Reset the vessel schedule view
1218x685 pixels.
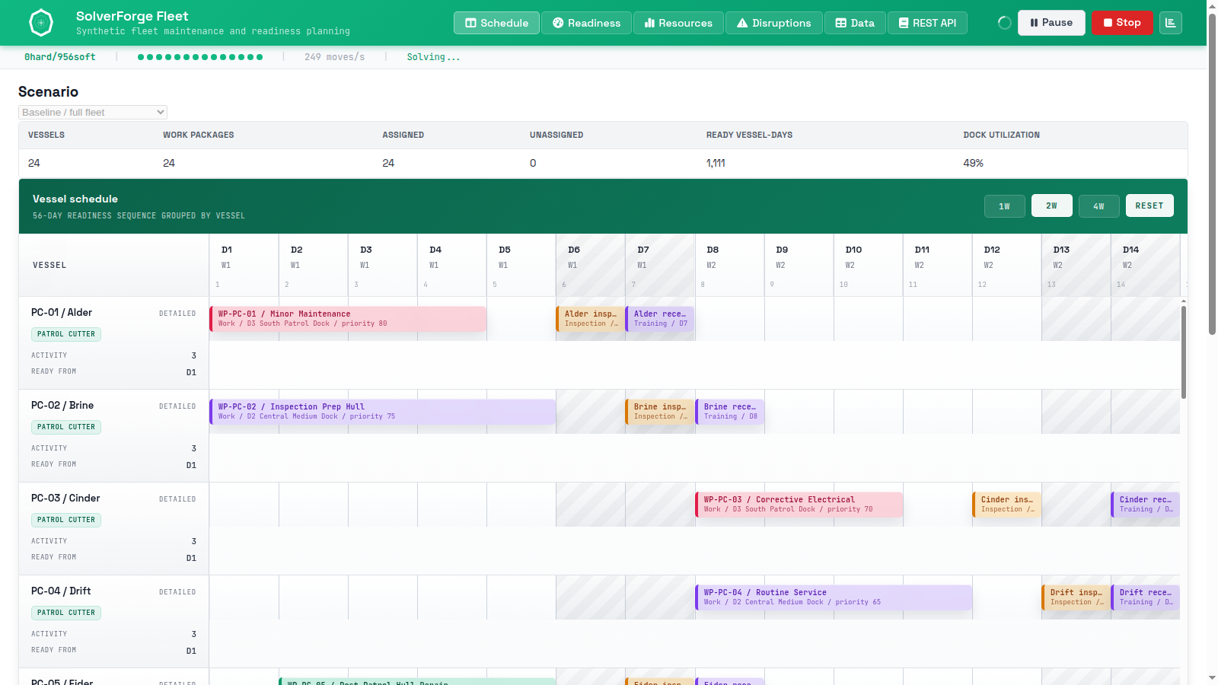(1149, 205)
